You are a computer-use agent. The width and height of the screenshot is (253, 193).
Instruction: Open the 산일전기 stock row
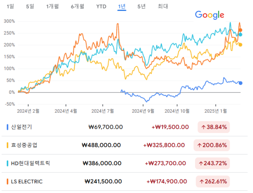125,127
